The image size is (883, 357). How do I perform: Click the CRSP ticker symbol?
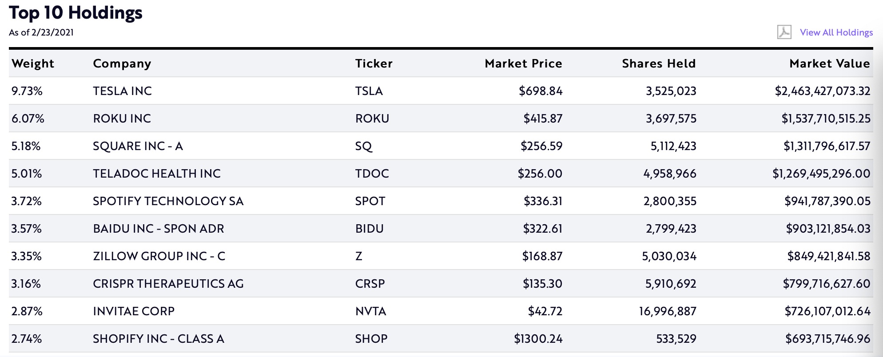point(370,284)
